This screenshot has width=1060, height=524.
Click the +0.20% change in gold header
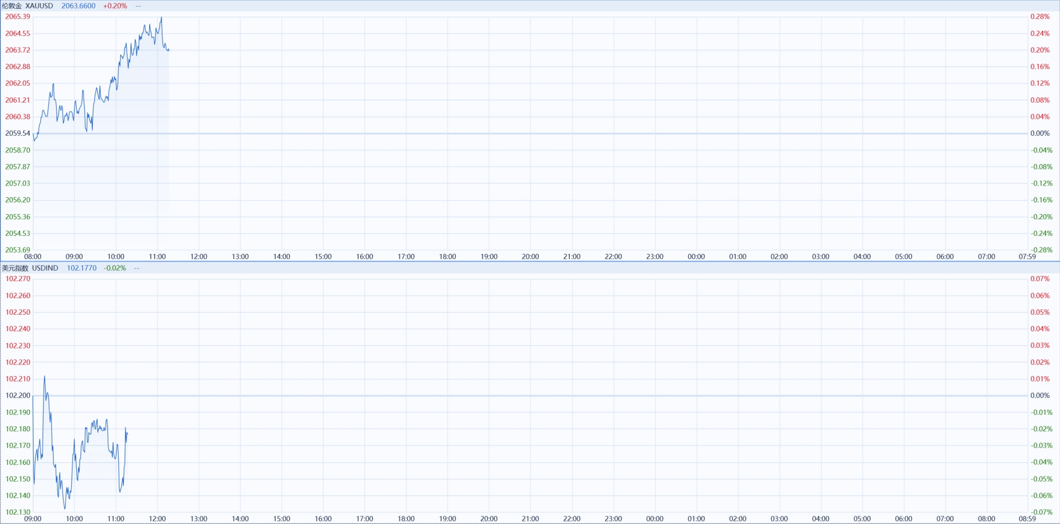(x=115, y=6)
